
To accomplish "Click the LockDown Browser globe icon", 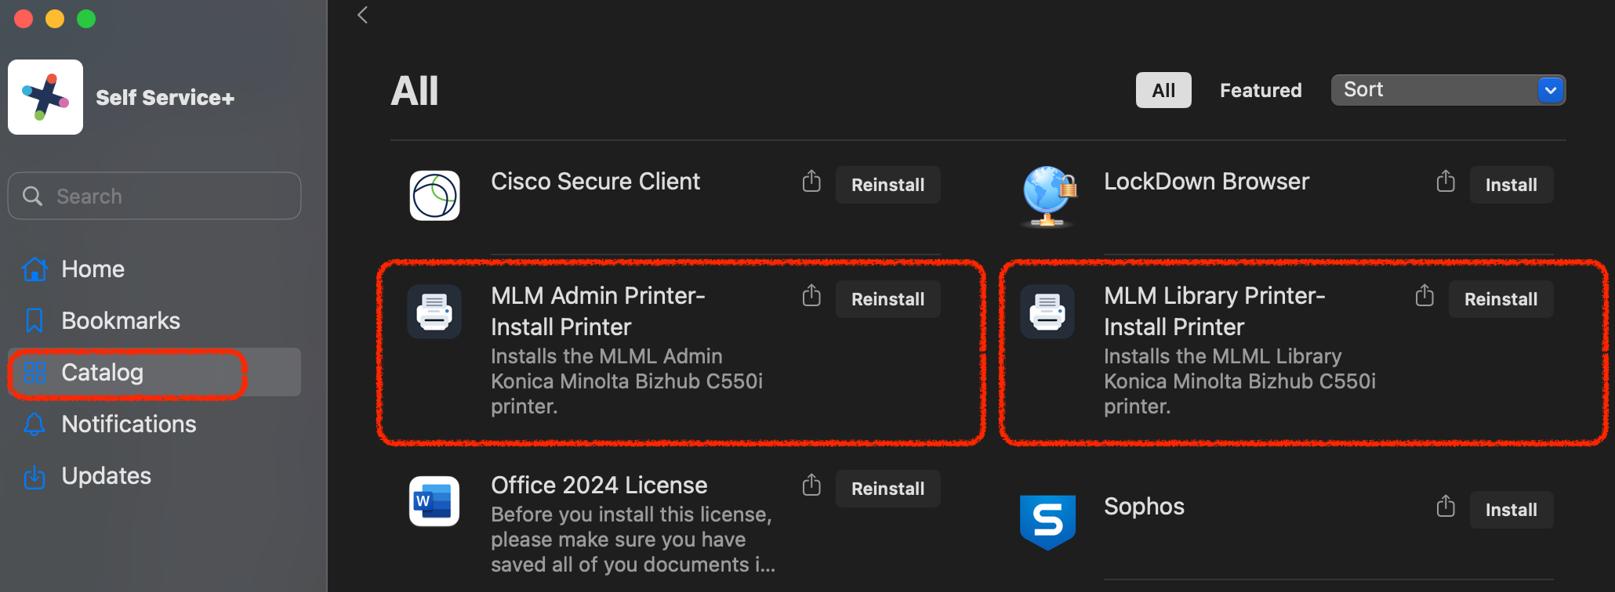I will 1049,196.
